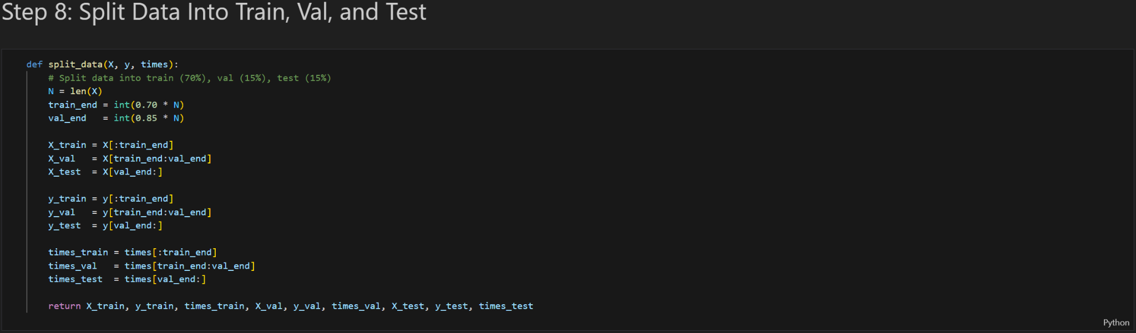Click the 0.85 value in val_end

pos(146,118)
